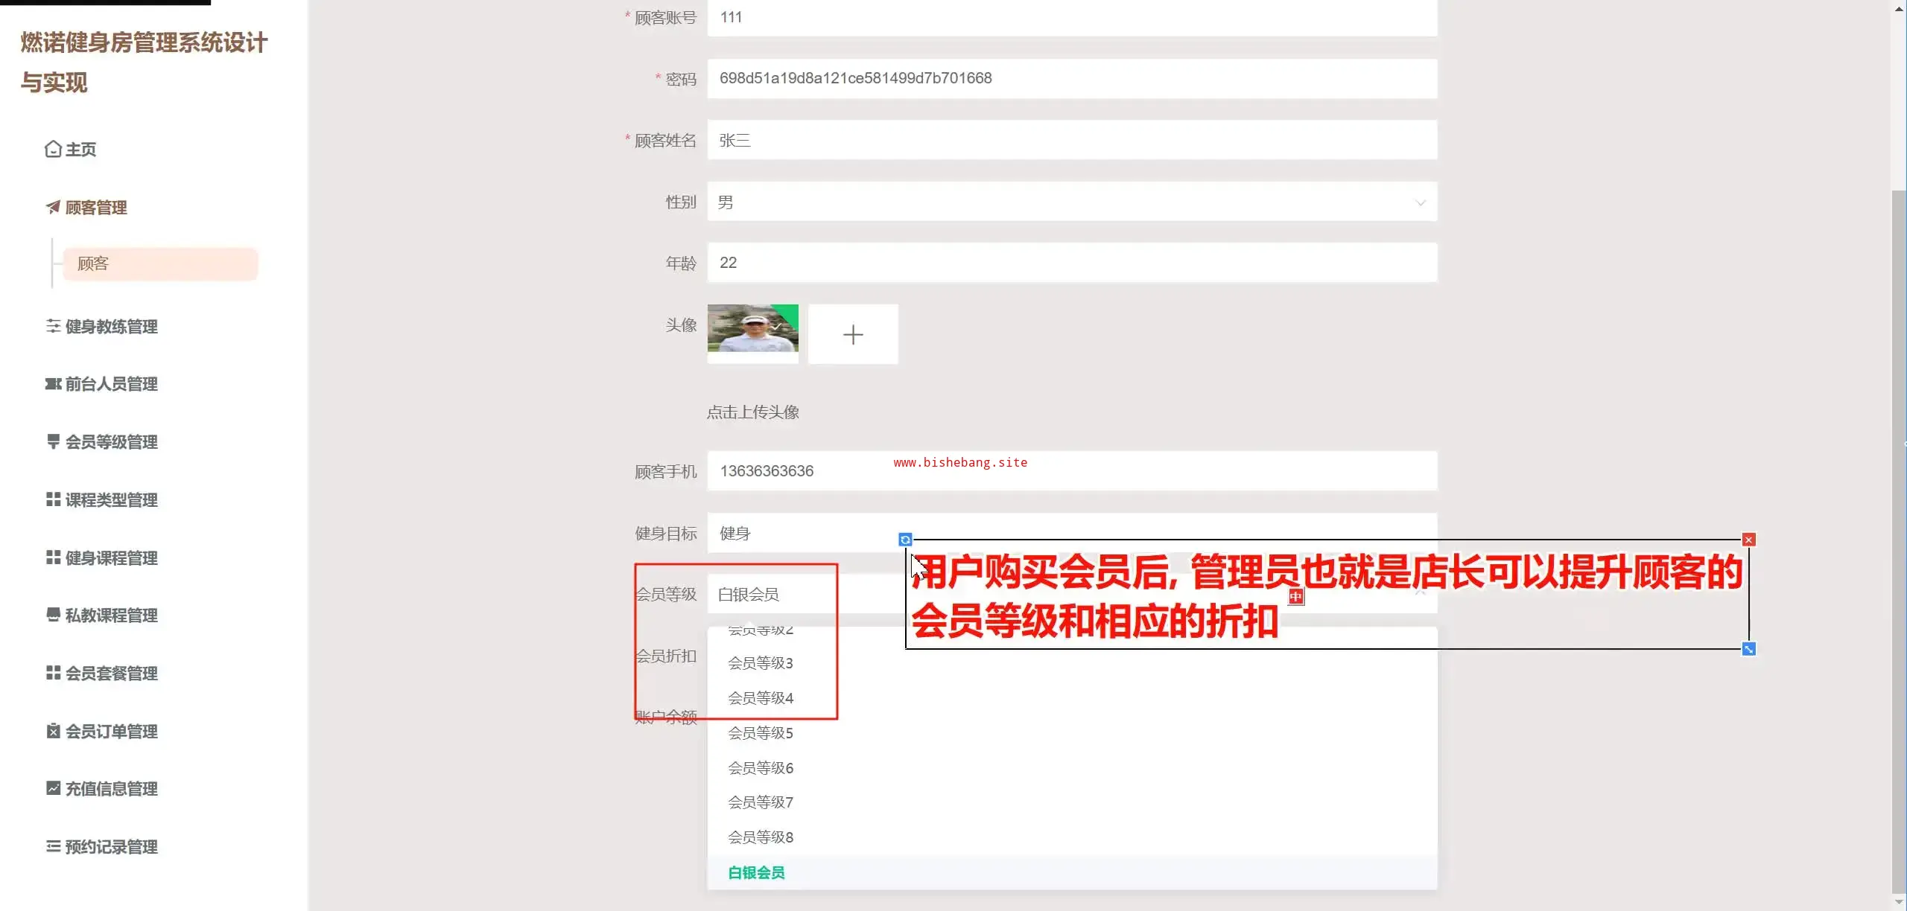Click the plus tile to upload avatar
This screenshot has height=911, width=1907.
853,334
